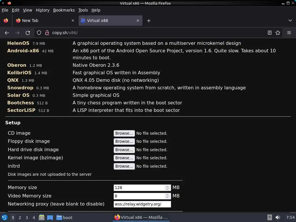Open the taskbar file manager drawer icon
296x222 pixels.
tap(42, 217)
